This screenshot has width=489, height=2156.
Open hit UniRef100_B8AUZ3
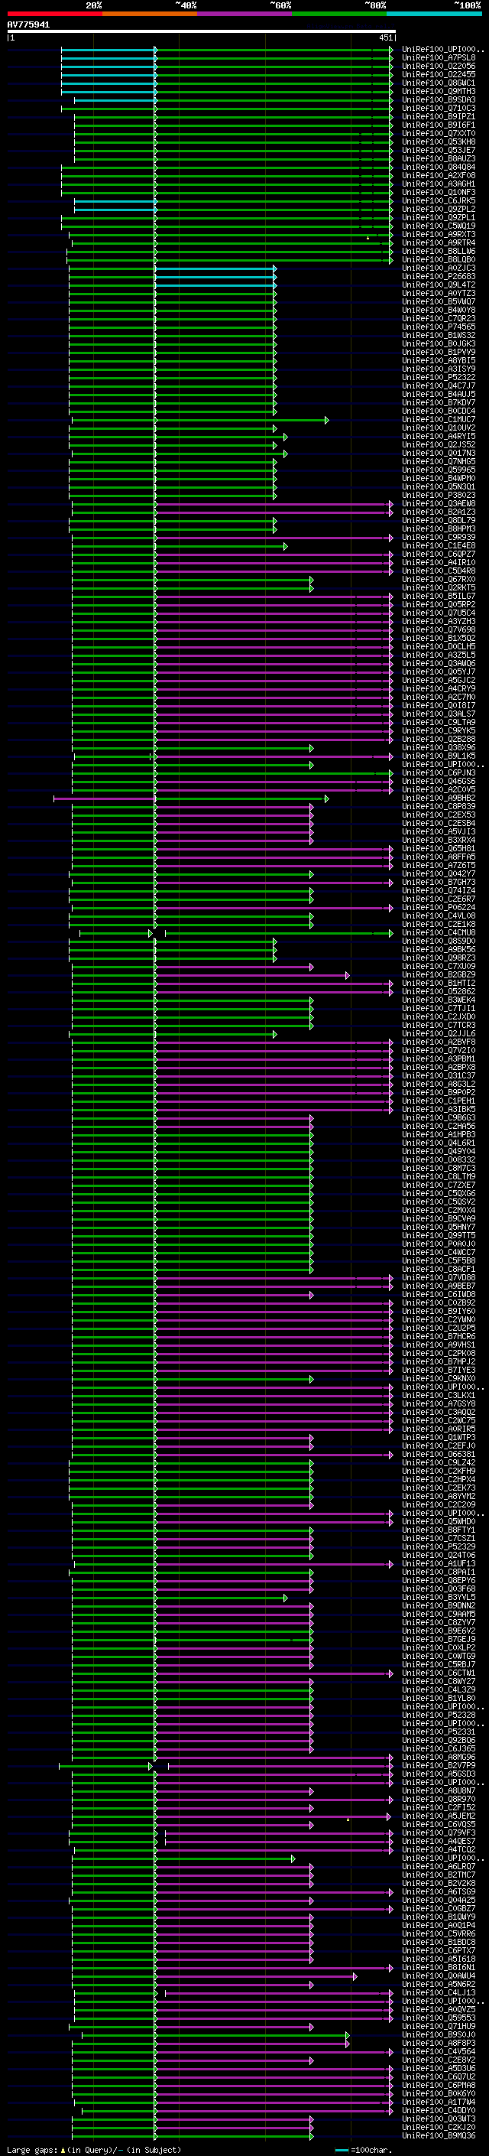point(439,158)
